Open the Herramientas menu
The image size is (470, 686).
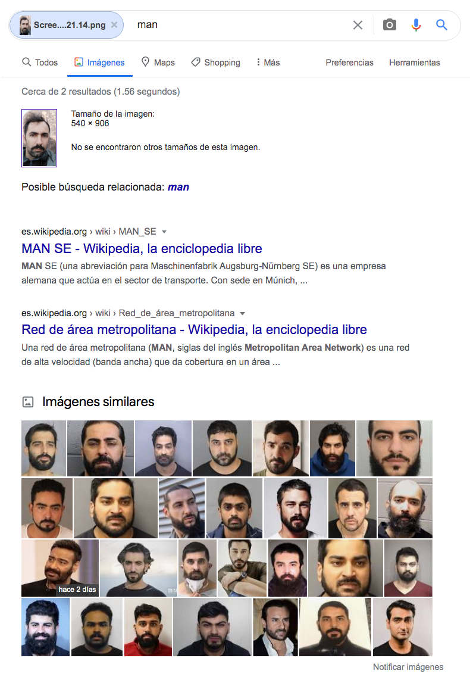coord(415,63)
